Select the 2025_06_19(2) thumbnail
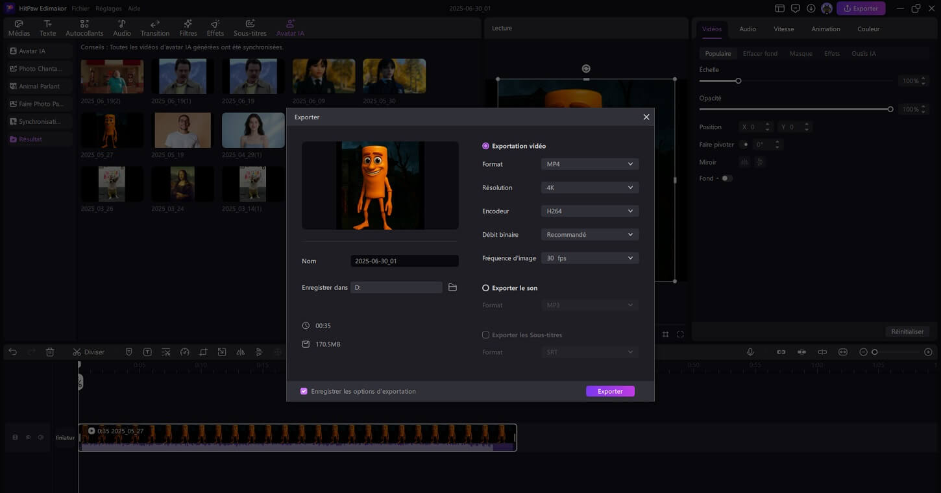This screenshot has height=493, width=941. coord(112,77)
